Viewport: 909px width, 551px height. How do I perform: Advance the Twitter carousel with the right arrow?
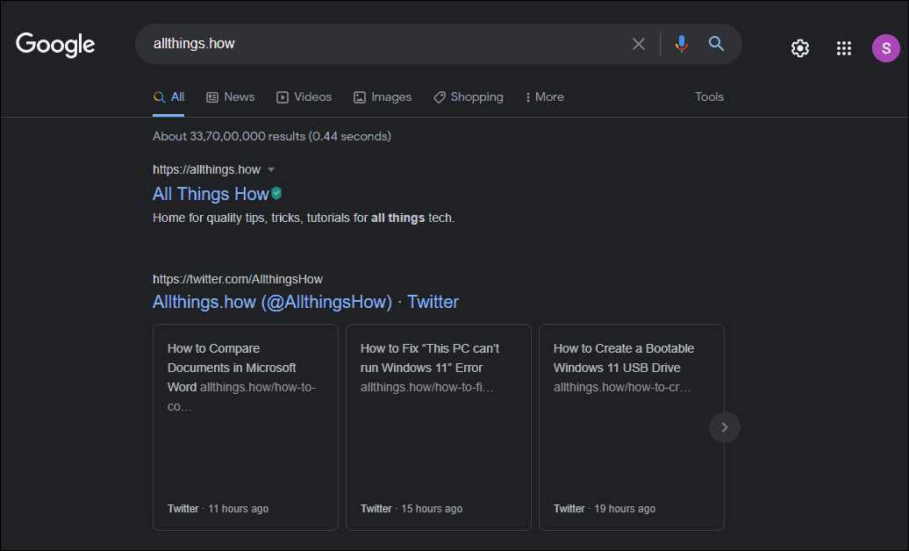724,427
